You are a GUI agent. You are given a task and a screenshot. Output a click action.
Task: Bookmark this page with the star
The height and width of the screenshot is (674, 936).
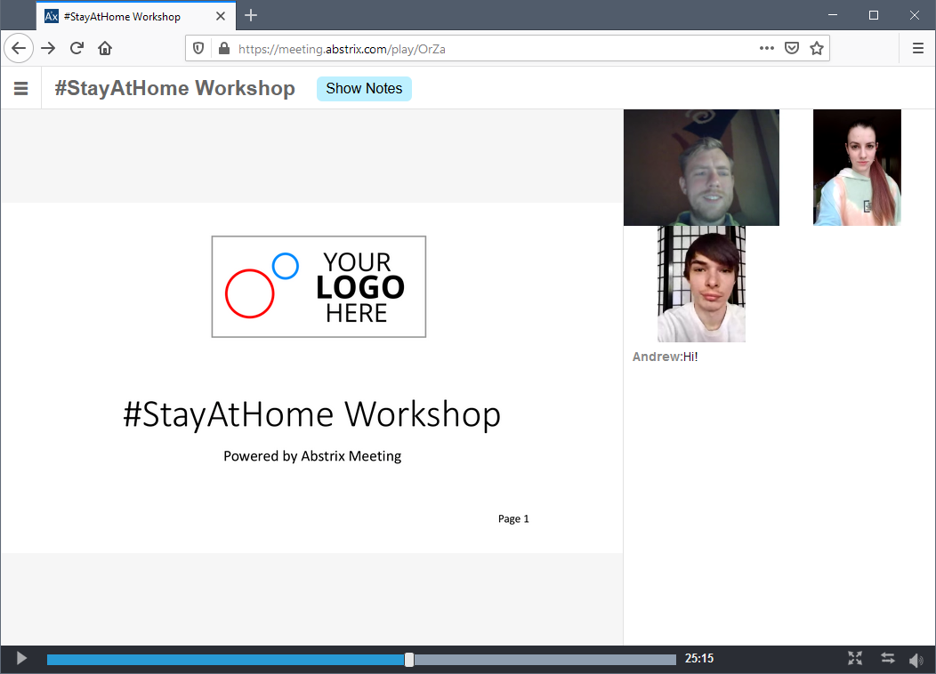coord(817,48)
